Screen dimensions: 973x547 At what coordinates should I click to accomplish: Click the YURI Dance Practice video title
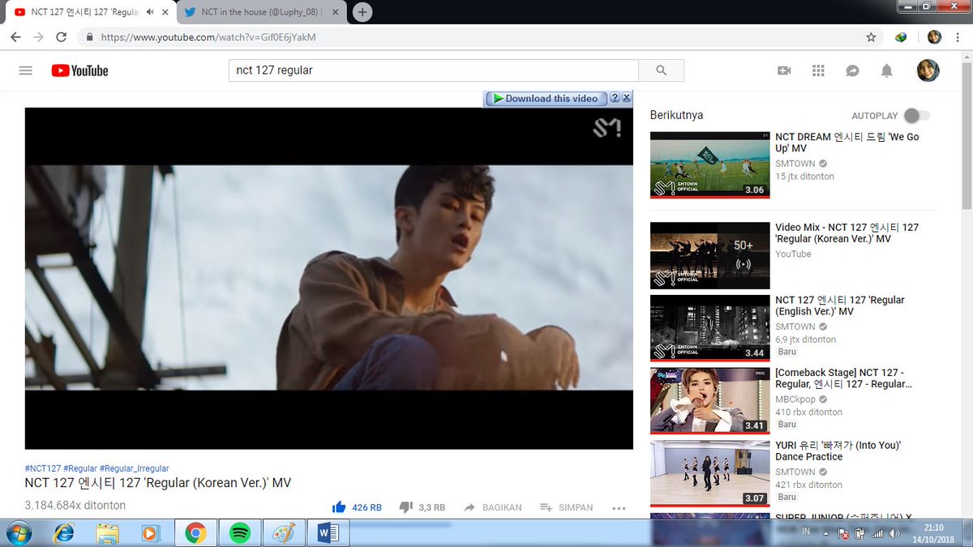pos(838,451)
